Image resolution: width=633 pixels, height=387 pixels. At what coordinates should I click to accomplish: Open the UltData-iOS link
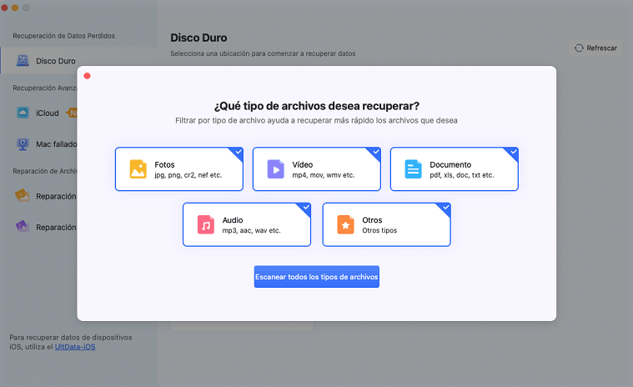click(75, 347)
